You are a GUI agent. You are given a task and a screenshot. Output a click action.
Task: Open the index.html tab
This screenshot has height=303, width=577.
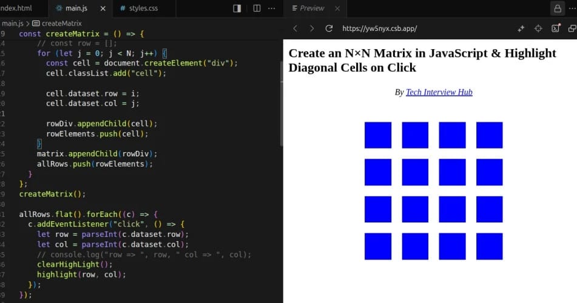coord(16,8)
